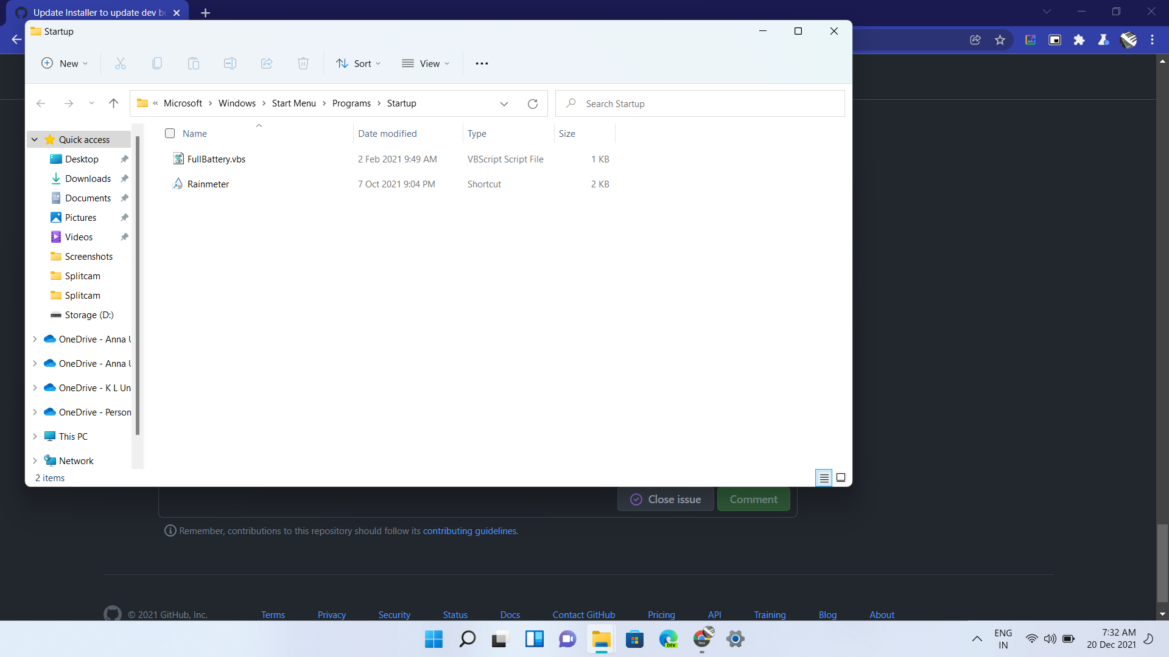This screenshot has height=657, width=1169.
Task: Click the Copy icon in the Explorer toolbar
Action: 157,63
